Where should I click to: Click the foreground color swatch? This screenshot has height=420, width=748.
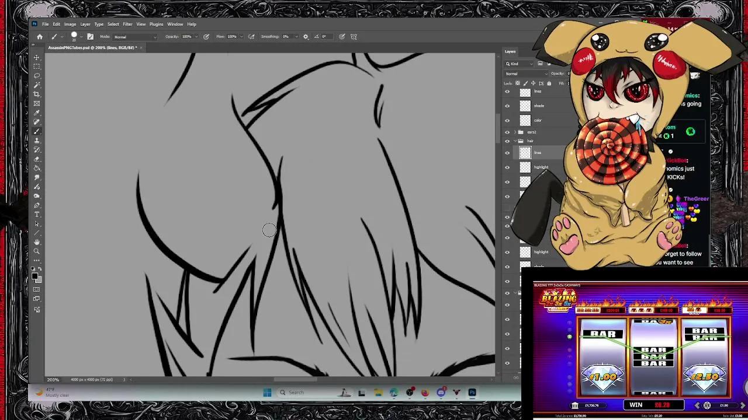(x=34, y=276)
